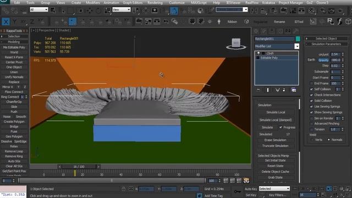
Task: Open the Schematic View icon
Action: 301,10
